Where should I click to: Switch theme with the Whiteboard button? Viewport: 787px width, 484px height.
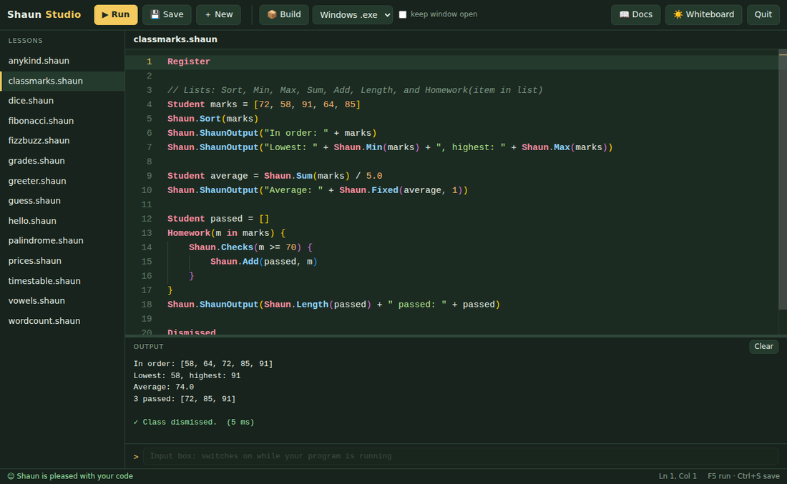coord(703,14)
